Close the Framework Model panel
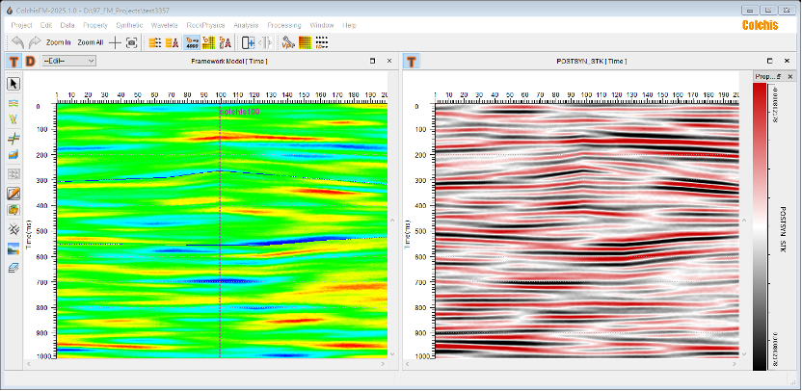The width and height of the screenshot is (802, 391). point(389,61)
